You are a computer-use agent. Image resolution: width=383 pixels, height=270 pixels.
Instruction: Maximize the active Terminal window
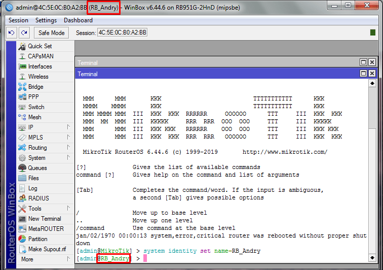tap(363, 74)
